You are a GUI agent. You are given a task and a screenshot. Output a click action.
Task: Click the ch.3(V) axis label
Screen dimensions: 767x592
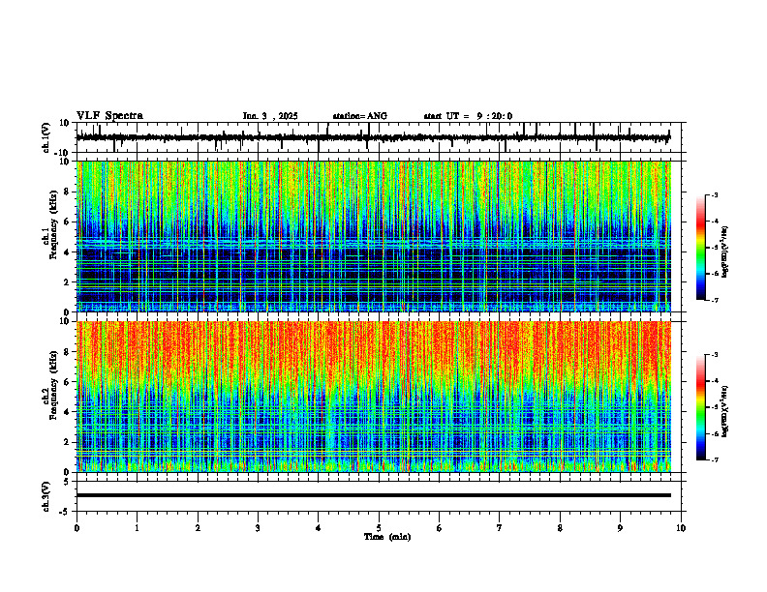coord(46,496)
